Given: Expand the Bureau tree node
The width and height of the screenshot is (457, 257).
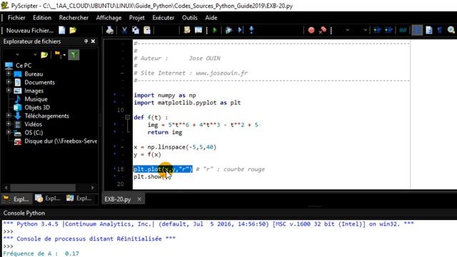Looking at the screenshot, I should (x=9, y=74).
